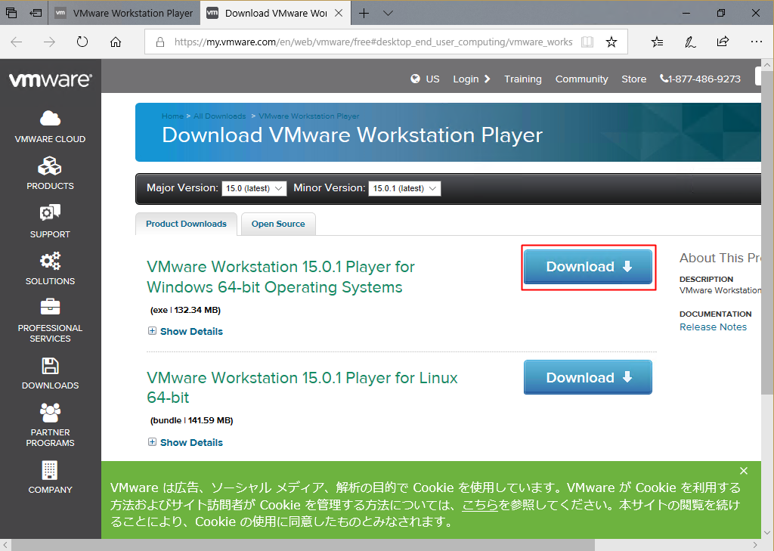This screenshot has height=551, width=774.
Task: Open the Release Notes link
Action: coord(713,327)
